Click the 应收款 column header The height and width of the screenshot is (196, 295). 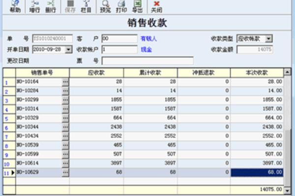click(x=96, y=73)
